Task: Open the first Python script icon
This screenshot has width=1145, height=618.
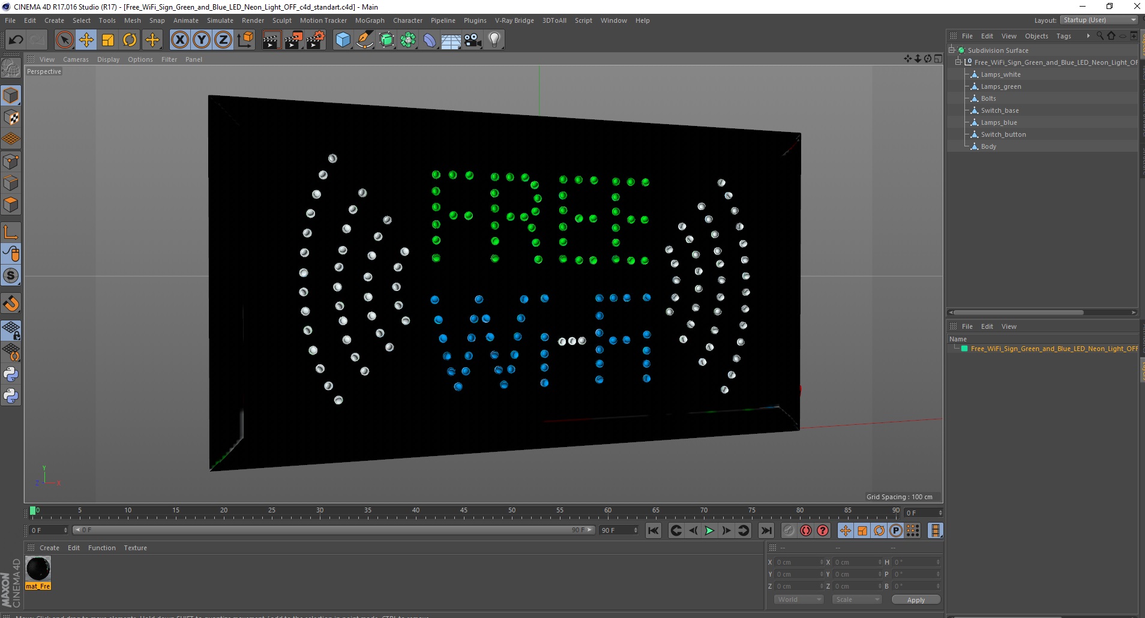Action: point(11,374)
